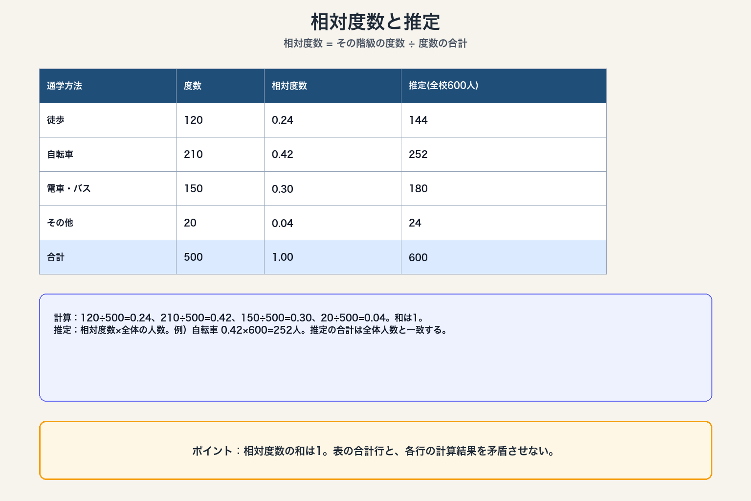The width and height of the screenshot is (751, 501).
Task: Select the その他 row label
Action: (60, 223)
